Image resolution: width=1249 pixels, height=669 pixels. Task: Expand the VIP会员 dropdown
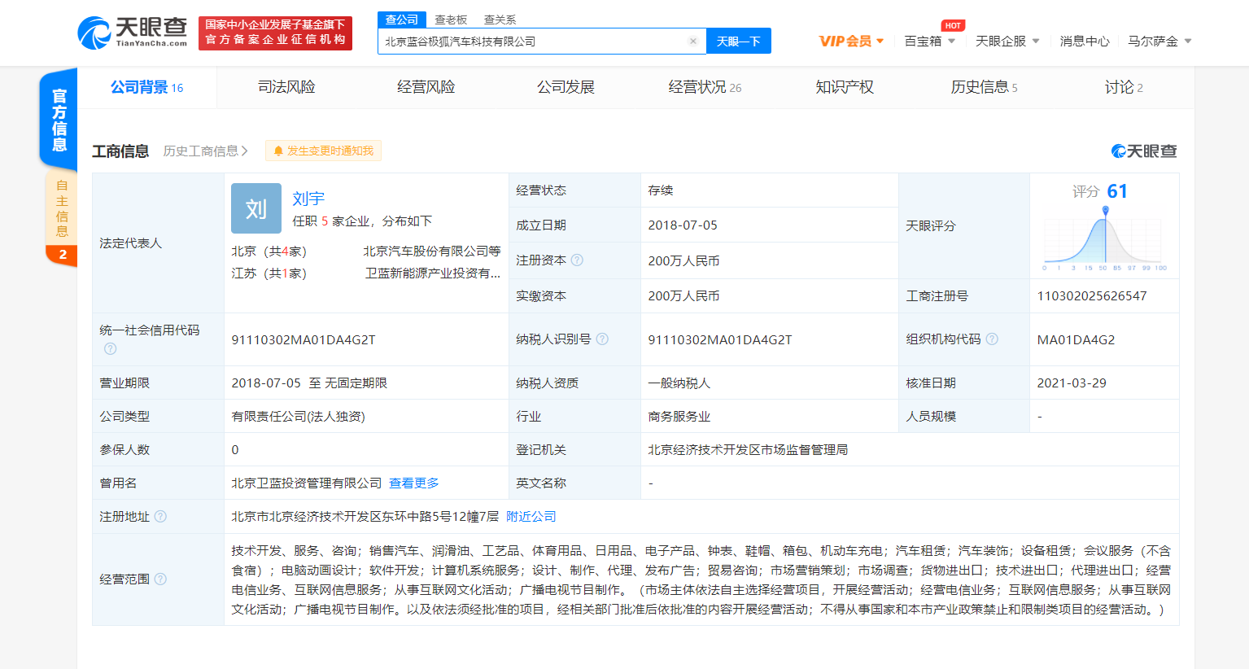851,42
